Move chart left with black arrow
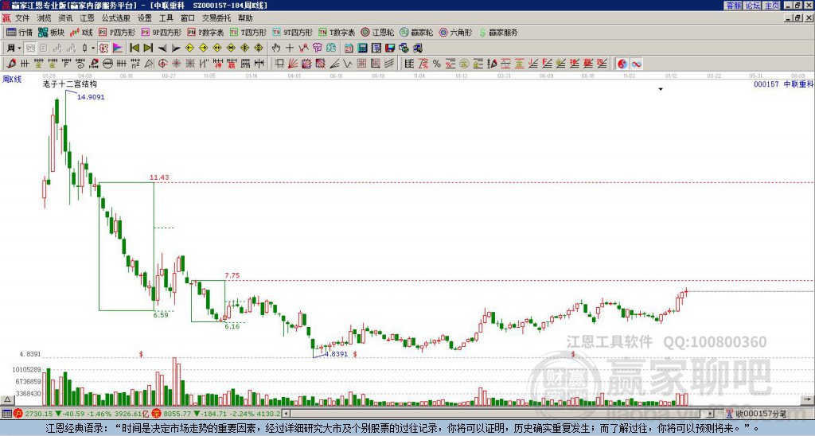The width and height of the screenshot is (815, 436). pos(162,49)
